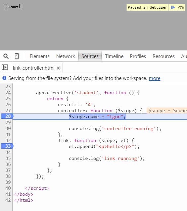The width and height of the screenshot is (187, 211).
Task: Click the Sources panel tab
Action: pos(90,56)
